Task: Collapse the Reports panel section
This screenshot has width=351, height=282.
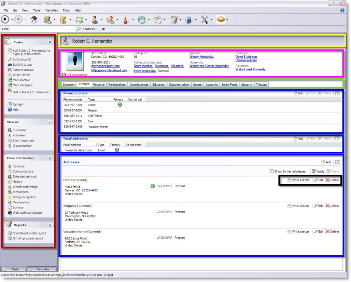Action: click(x=50, y=225)
